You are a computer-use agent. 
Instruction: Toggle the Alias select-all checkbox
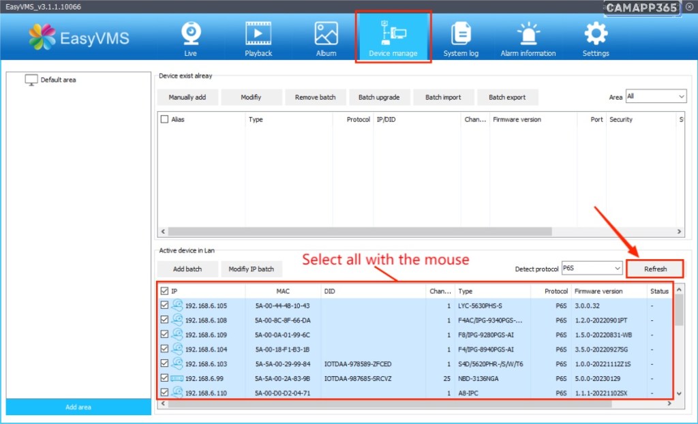[x=164, y=119]
